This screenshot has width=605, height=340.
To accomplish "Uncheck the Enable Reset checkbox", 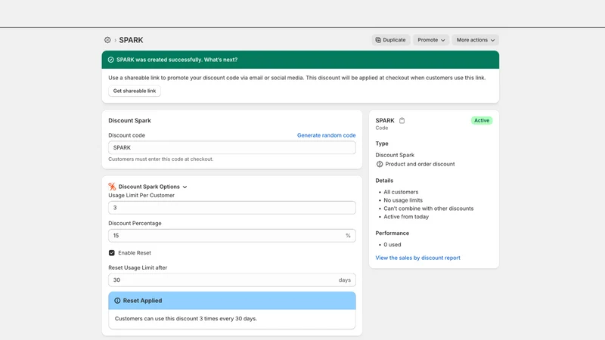I will pyautogui.click(x=111, y=253).
